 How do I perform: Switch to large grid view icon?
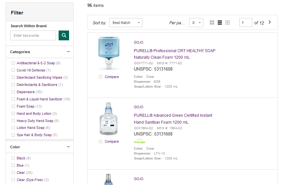pos(212,23)
